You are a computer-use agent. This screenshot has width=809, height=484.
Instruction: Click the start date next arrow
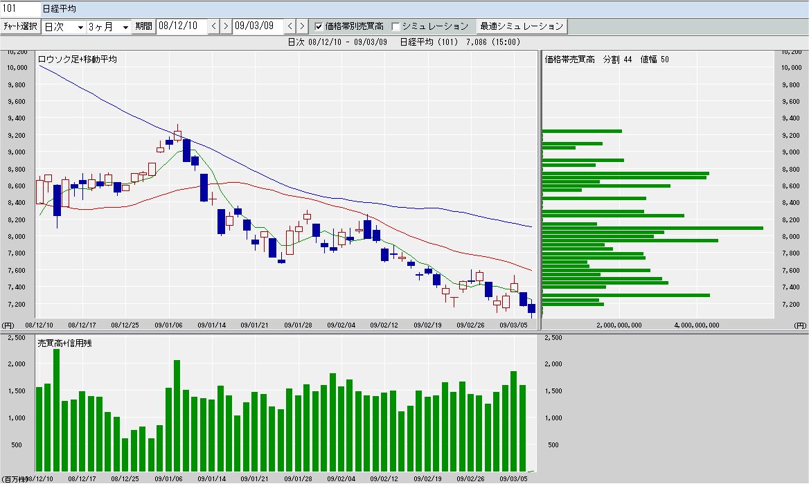coord(226,26)
